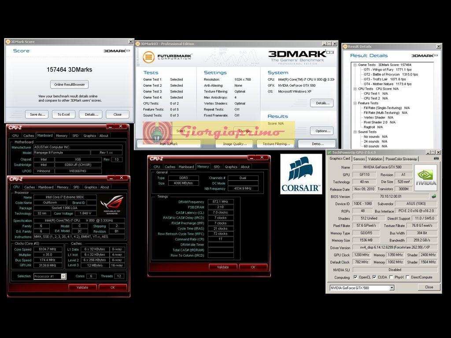Viewport: 451px width, 338px height.
Task: Click the BIOS save icon in GPU-Z
Action: (x=434, y=197)
